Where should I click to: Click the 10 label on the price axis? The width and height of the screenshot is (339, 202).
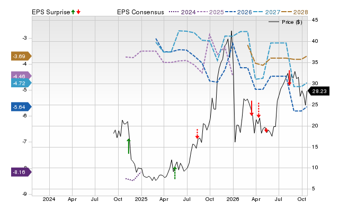315,168
